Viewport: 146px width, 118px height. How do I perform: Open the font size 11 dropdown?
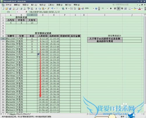point(107,8)
